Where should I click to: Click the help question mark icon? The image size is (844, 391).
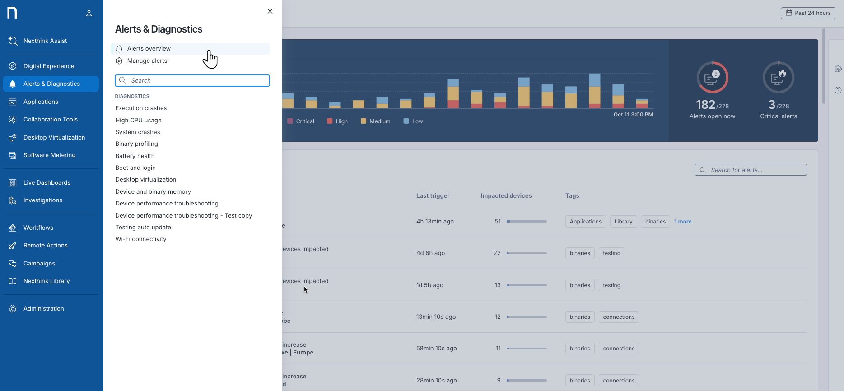pos(838,90)
